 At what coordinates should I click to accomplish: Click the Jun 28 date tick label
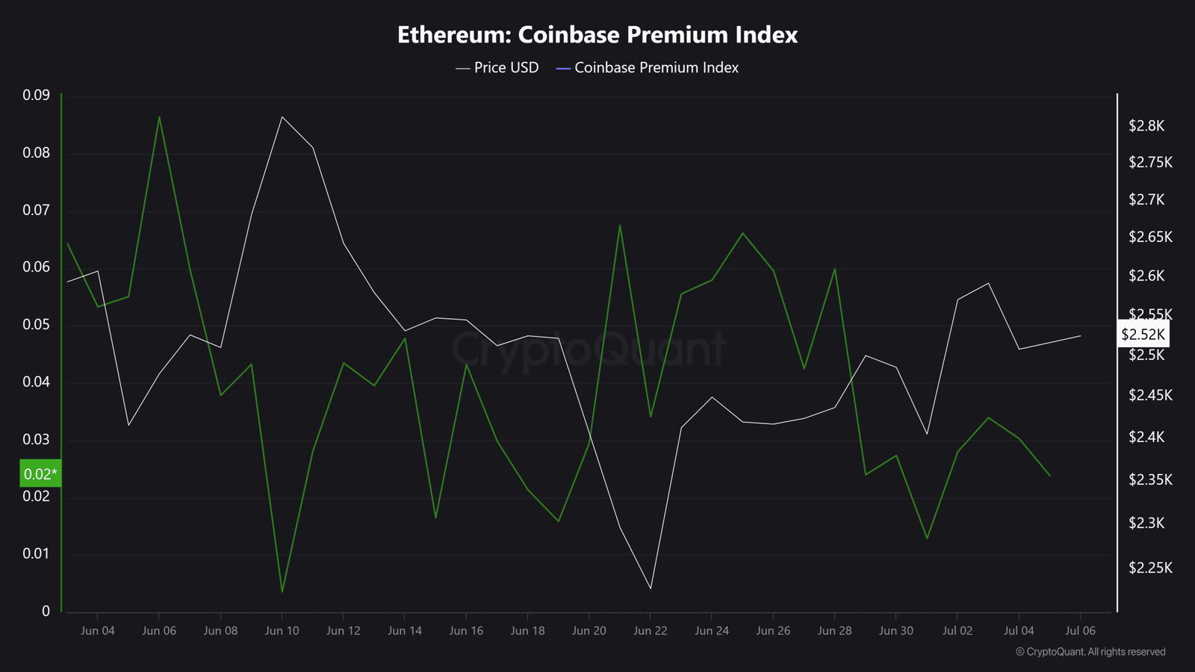(834, 631)
